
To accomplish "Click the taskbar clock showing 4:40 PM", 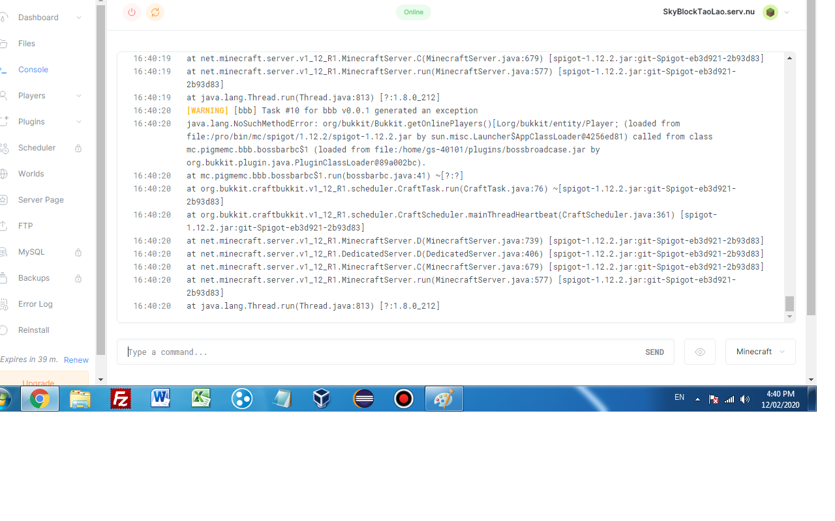I will 780,399.
